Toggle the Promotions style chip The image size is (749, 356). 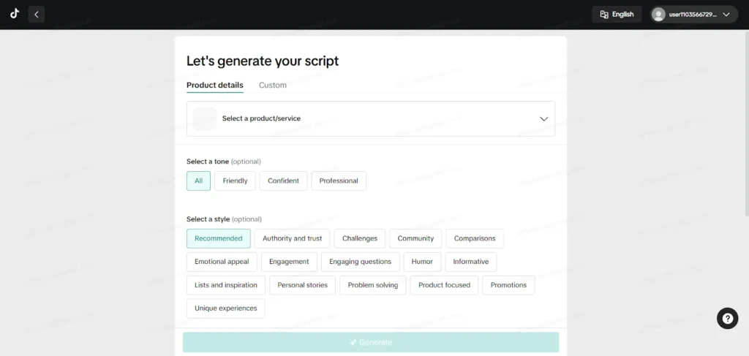pos(508,285)
